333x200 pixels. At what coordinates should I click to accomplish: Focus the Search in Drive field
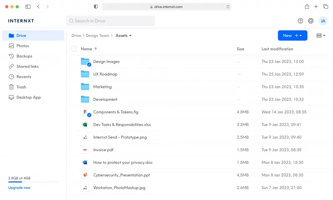pos(110,21)
